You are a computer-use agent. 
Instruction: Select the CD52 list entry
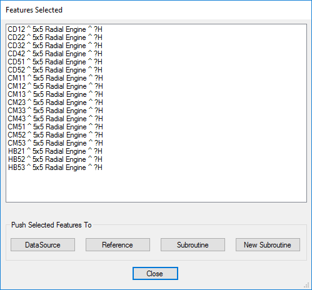[55, 70]
